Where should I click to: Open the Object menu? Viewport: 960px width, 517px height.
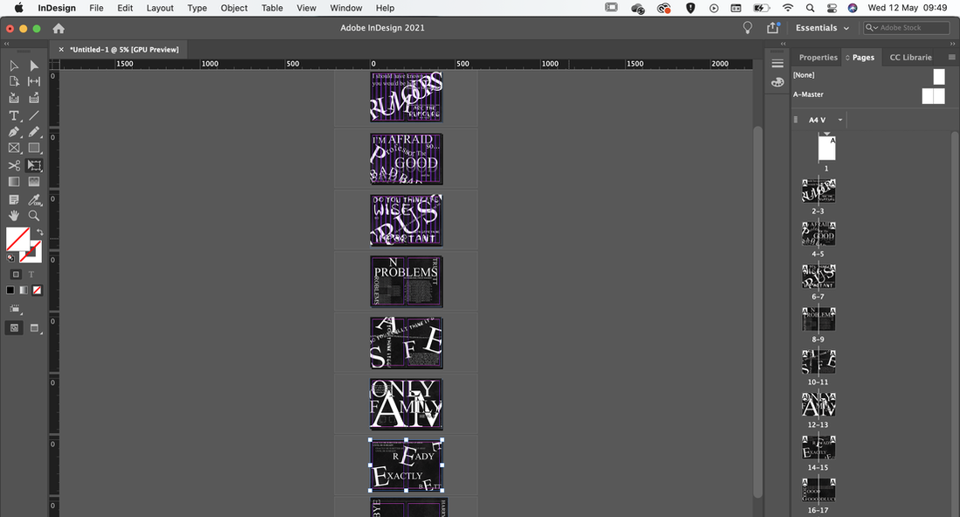233,8
